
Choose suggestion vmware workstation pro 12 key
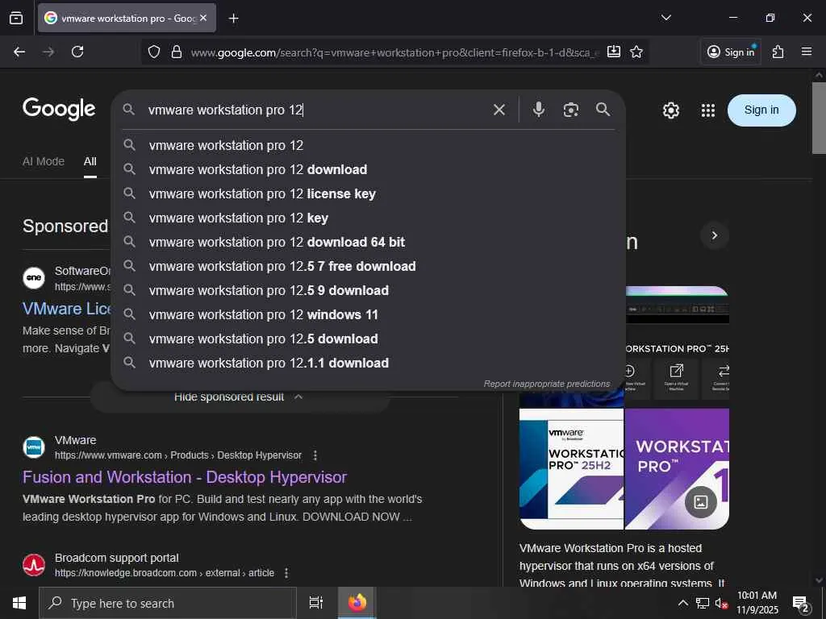pyautogui.click(x=368, y=218)
